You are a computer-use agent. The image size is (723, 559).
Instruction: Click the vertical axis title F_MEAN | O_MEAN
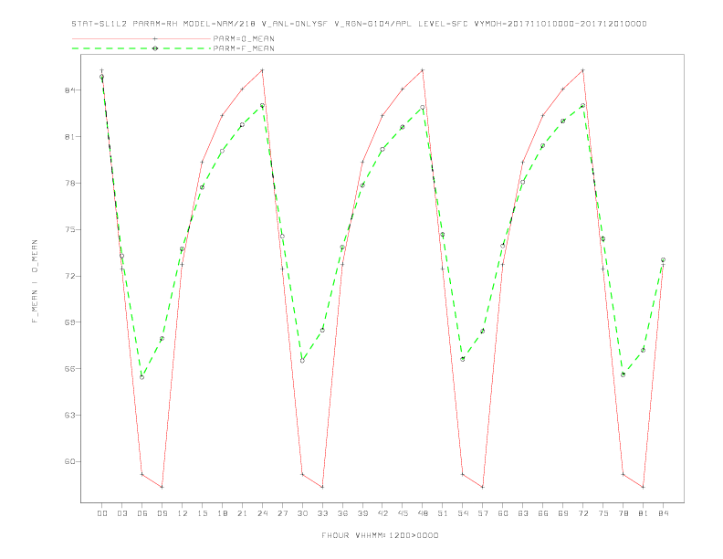click(35, 281)
